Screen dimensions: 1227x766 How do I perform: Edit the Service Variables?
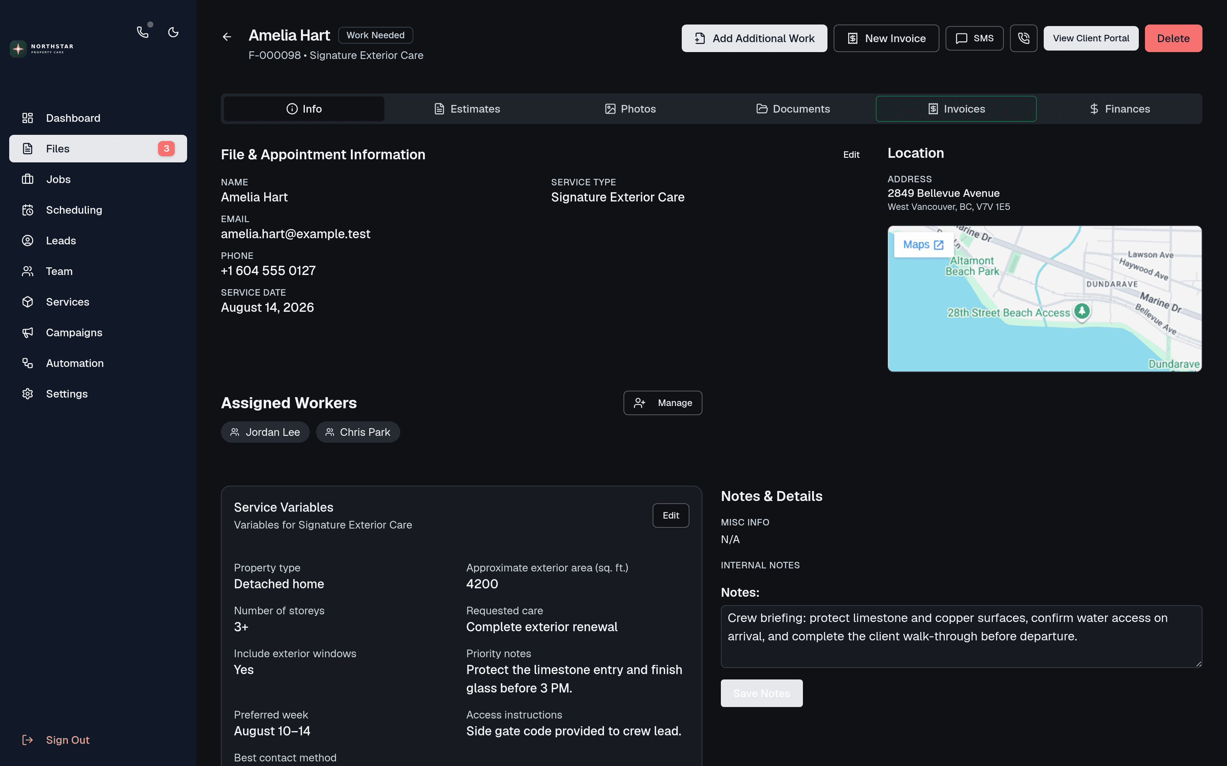pos(670,515)
